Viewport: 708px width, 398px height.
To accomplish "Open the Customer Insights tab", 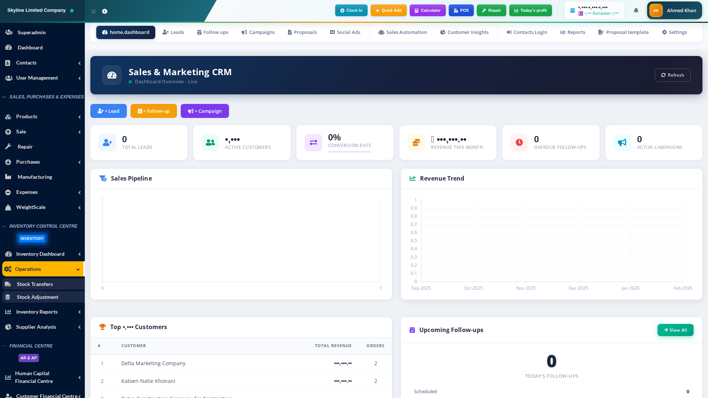I will (x=464, y=32).
